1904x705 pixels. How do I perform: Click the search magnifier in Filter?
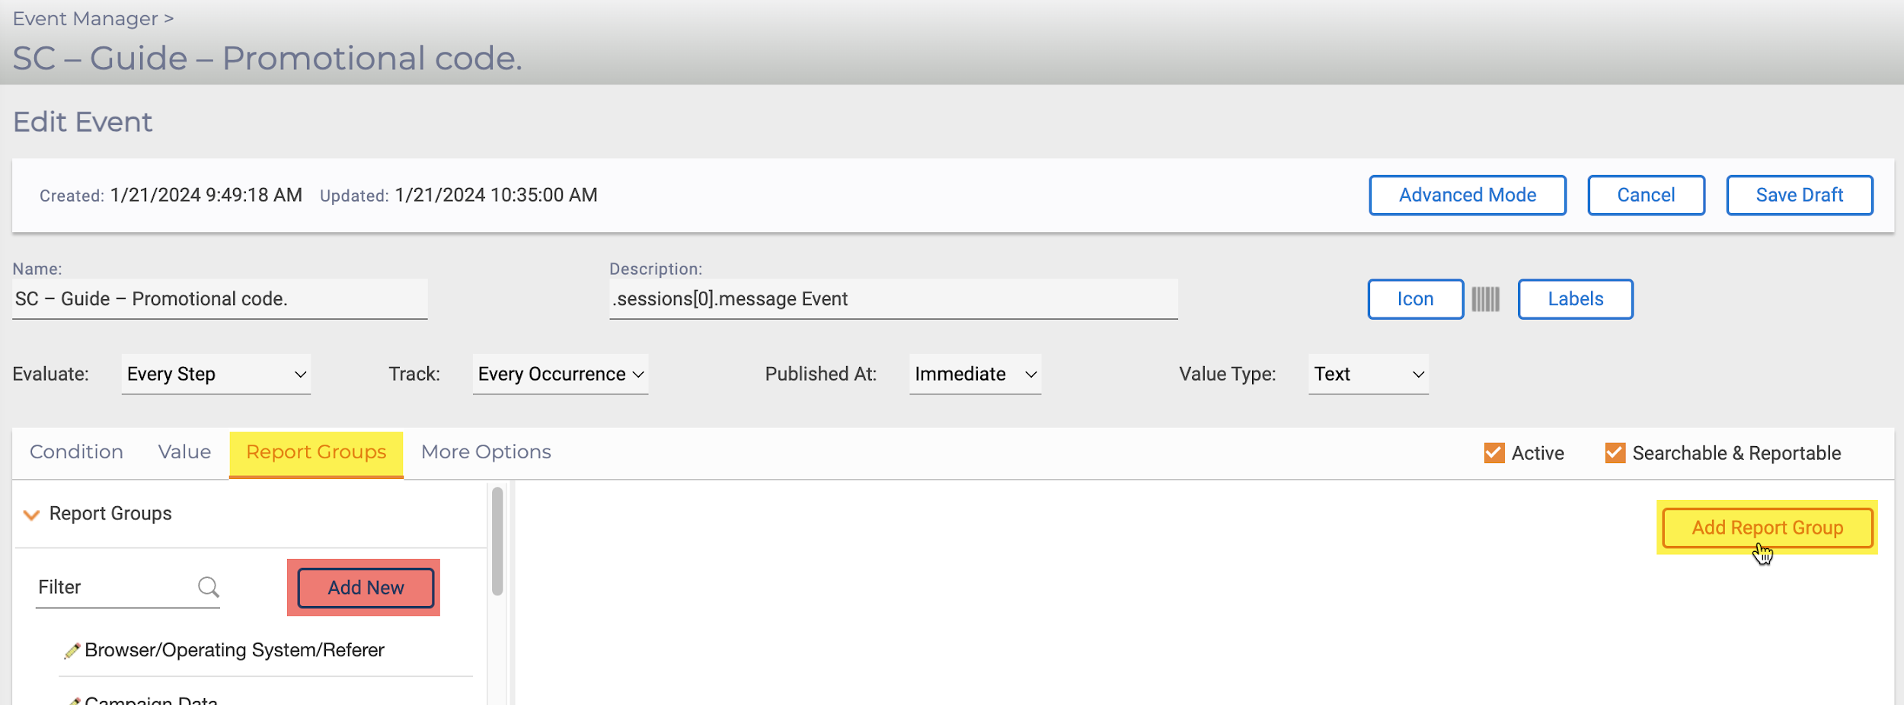pos(208,587)
